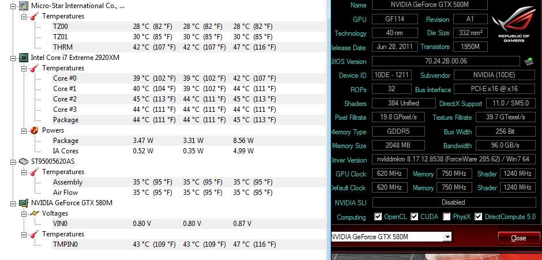Collapse the Intel Core i7 Extreme 2920XM node
Image resolution: width=542 pixels, height=260 pixels.
pyautogui.click(x=13, y=58)
